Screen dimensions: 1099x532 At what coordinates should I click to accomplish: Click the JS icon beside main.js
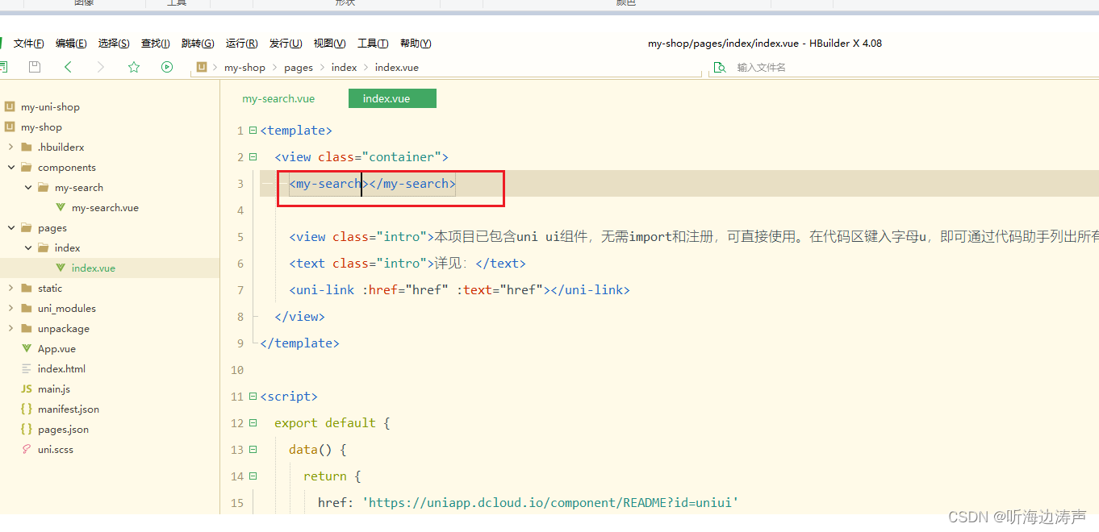(x=26, y=389)
